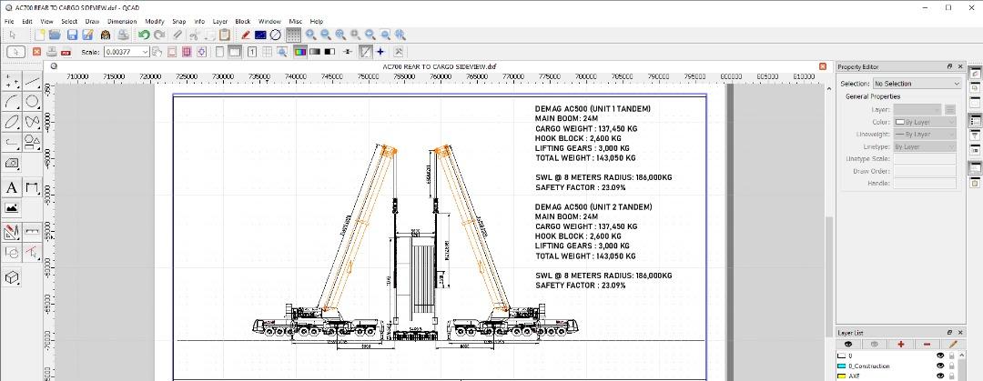Select the Hatch tool
The width and height of the screenshot is (983, 381).
coord(12,163)
